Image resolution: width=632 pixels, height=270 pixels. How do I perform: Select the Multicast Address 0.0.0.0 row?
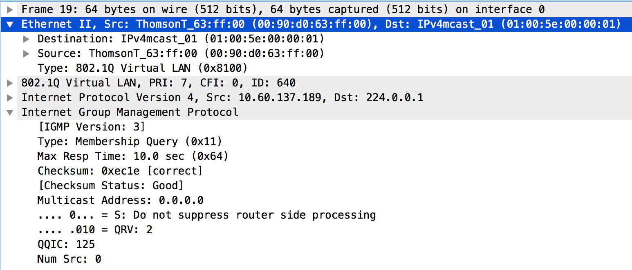click(x=120, y=200)
